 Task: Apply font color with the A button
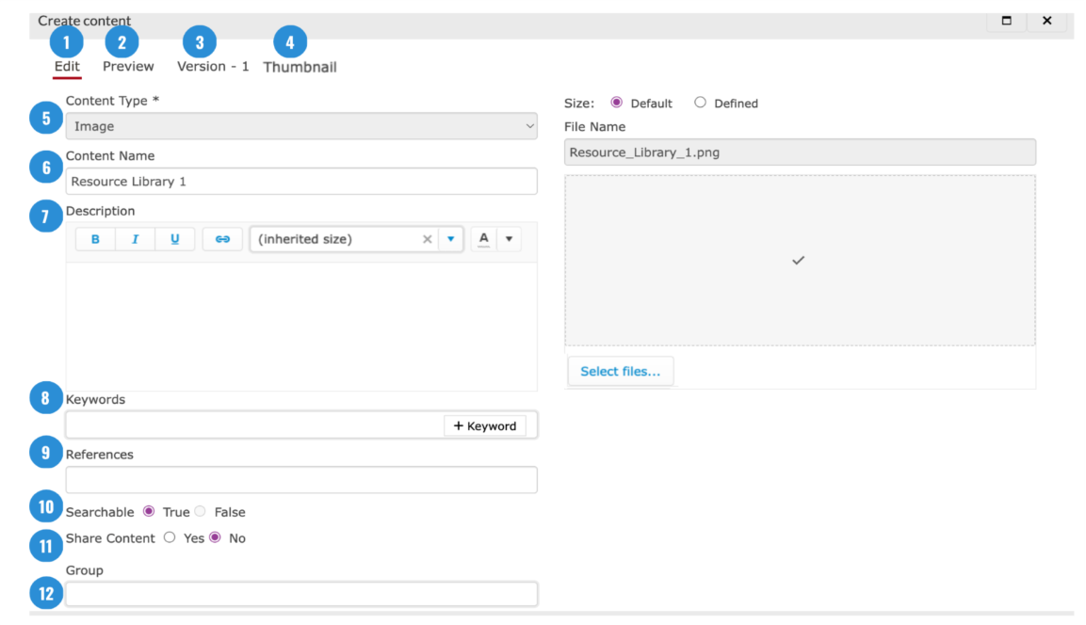click(x=483, y=239)
